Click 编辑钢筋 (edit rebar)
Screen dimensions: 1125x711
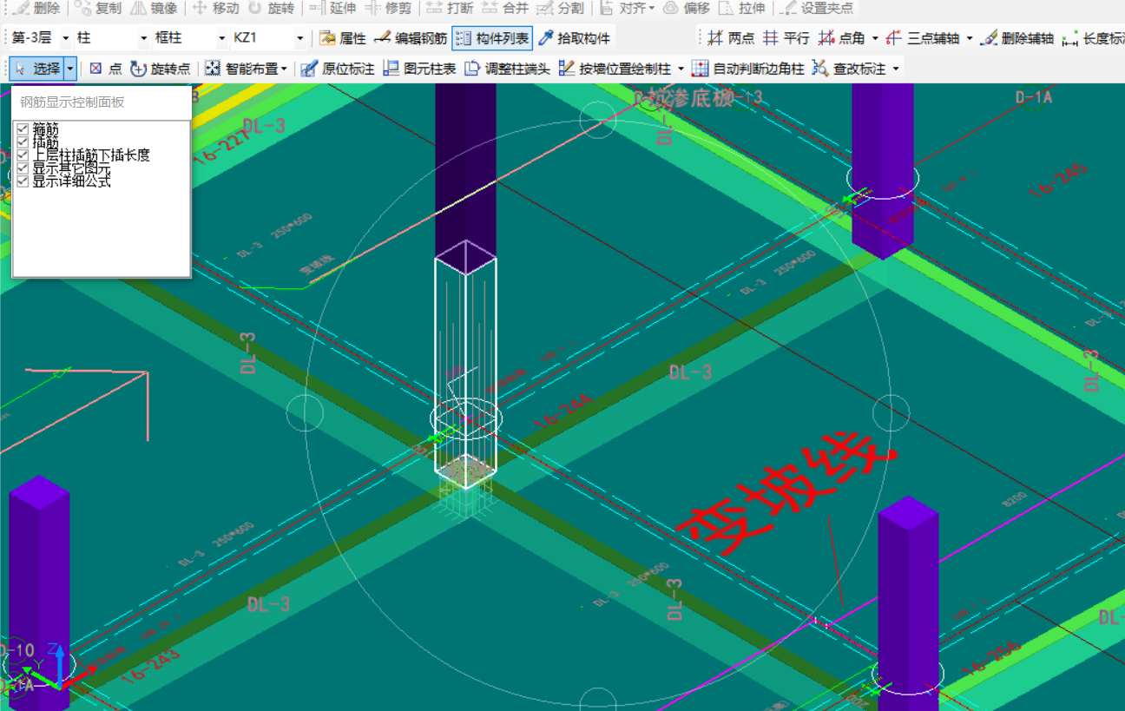point(411,38)
